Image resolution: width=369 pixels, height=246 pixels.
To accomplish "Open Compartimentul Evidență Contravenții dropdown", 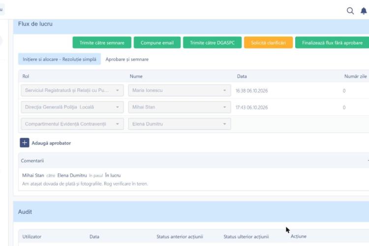I will click(72, 124).
